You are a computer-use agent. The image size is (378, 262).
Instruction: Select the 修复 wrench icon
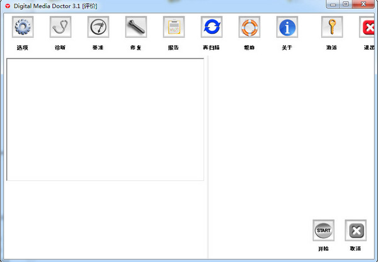[136, 27]
